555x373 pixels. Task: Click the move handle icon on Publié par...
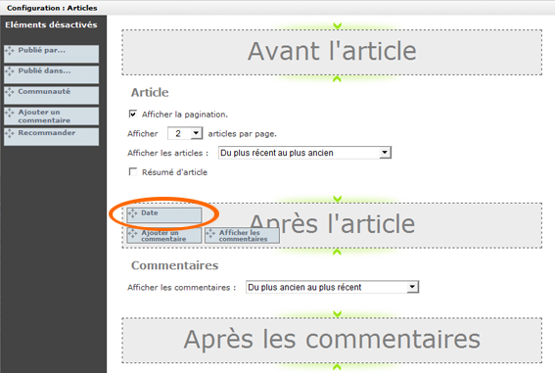(10, 51)
